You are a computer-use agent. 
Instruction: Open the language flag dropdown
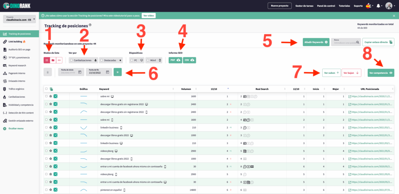369,5
